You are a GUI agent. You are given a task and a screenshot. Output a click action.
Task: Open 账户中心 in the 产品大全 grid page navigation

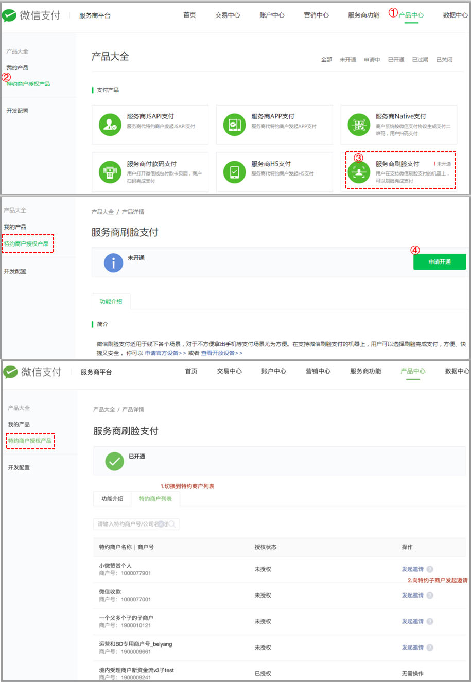pos(272,15)
